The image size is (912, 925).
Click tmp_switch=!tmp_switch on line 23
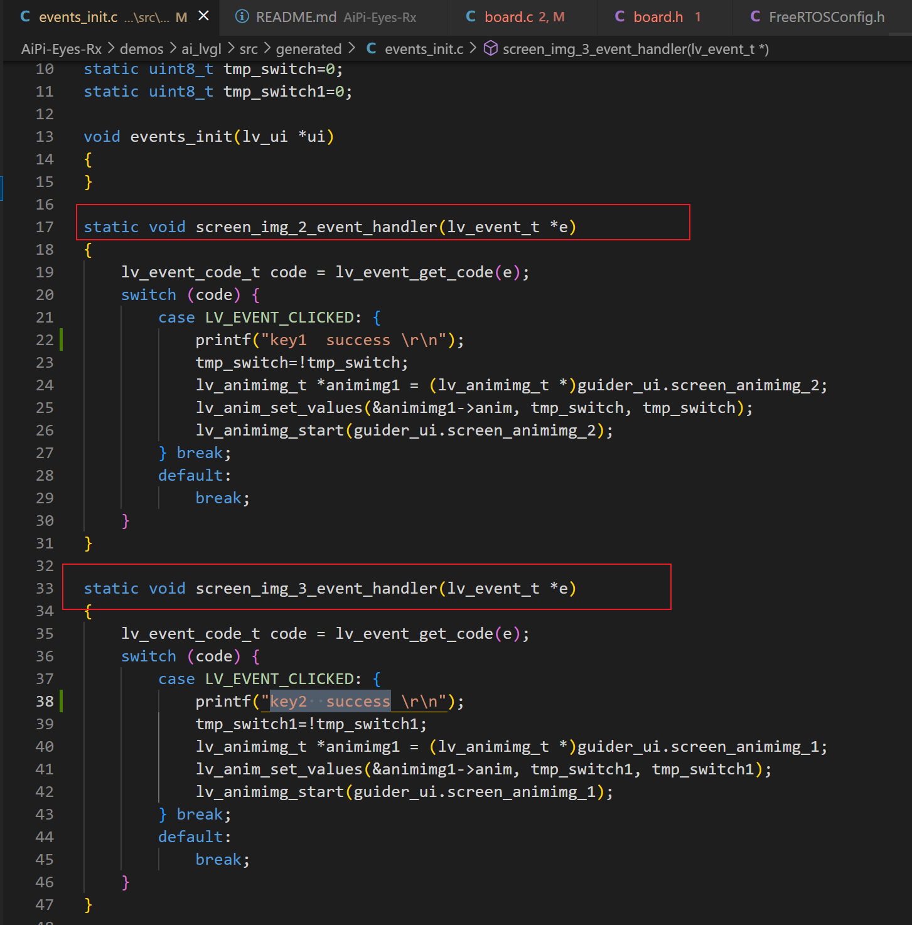(301, 363)
